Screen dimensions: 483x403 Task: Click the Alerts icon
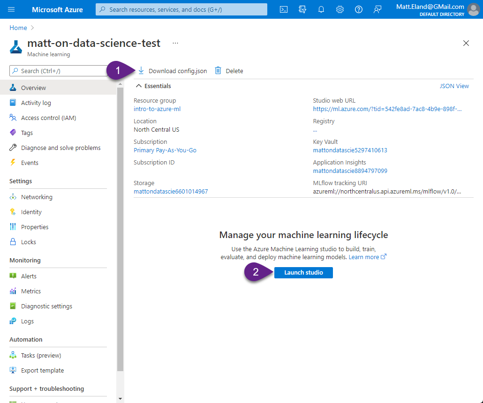point(13,276)
